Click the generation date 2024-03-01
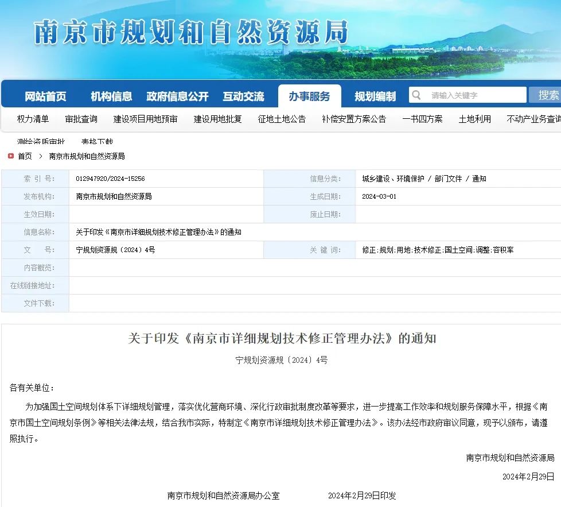 pyautogui.click(x=379, y=196)
